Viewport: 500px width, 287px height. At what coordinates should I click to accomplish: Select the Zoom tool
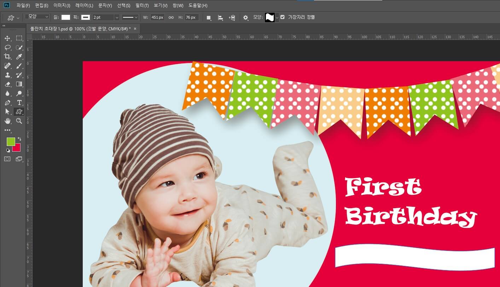19,121
